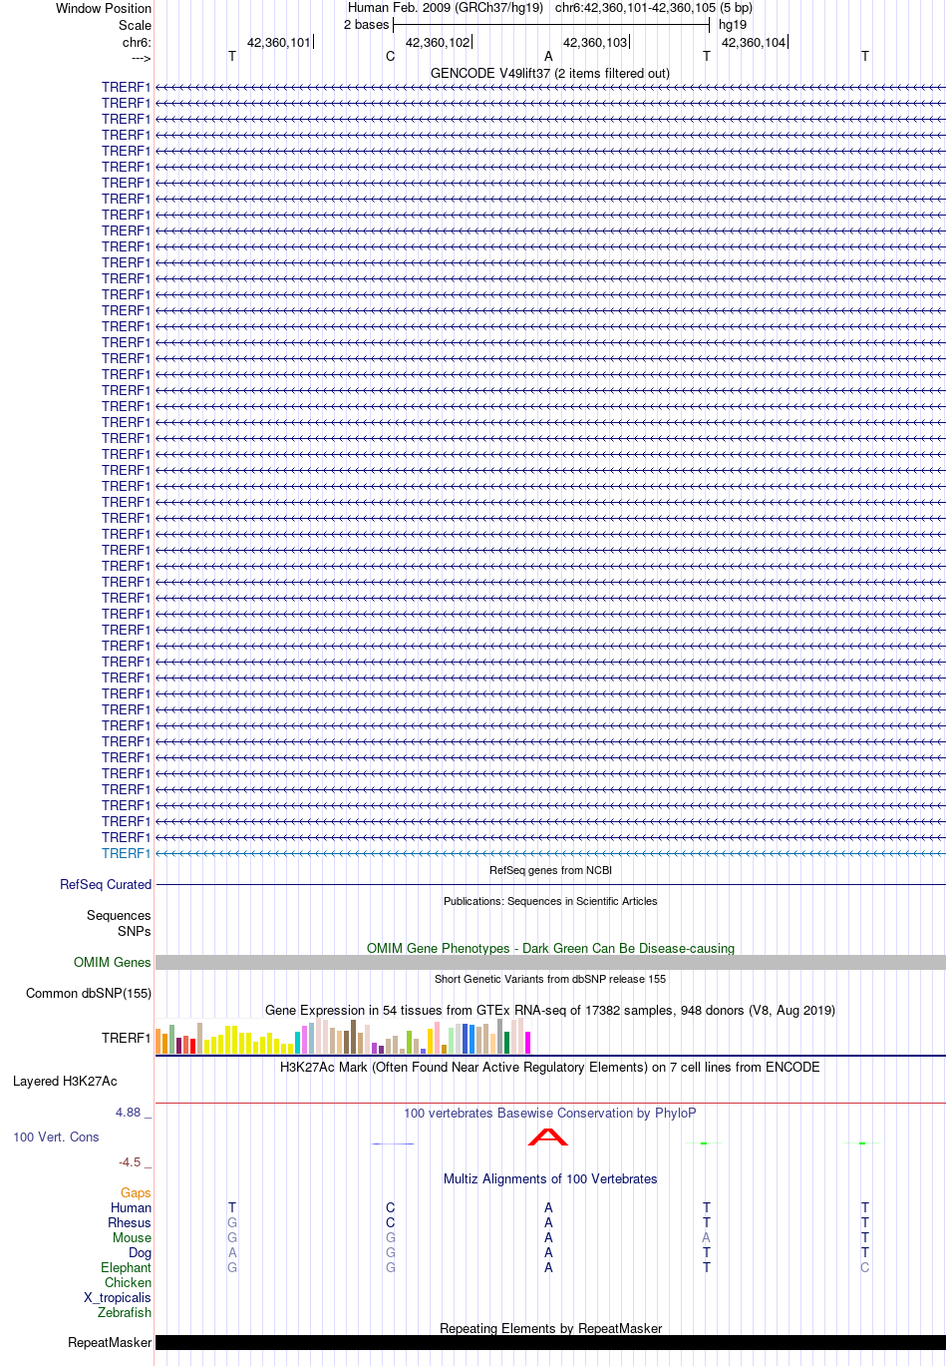
Task: Click 'Human Feb. 2009 (GRCh37/hg19)' assembly text
Action: pyautogui.click(x=446, y=8)
